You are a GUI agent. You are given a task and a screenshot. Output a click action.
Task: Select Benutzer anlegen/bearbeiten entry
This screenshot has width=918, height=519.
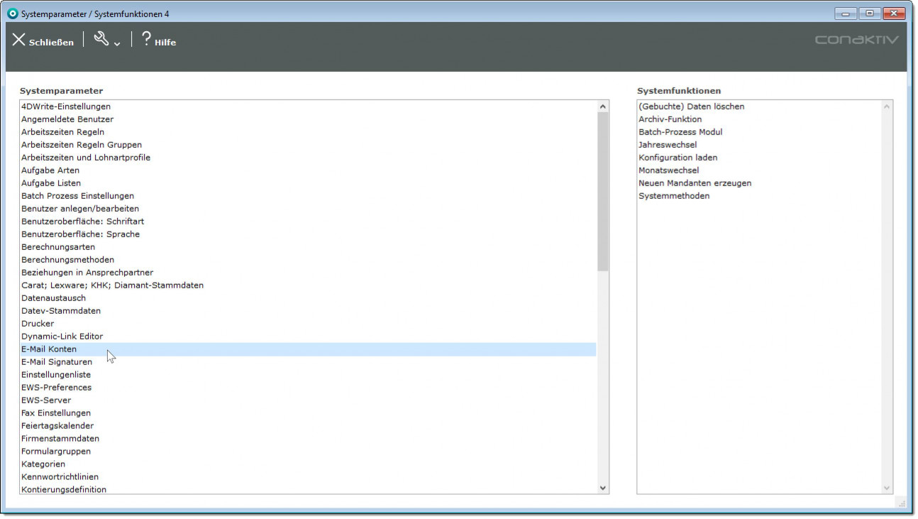(80, 209)
